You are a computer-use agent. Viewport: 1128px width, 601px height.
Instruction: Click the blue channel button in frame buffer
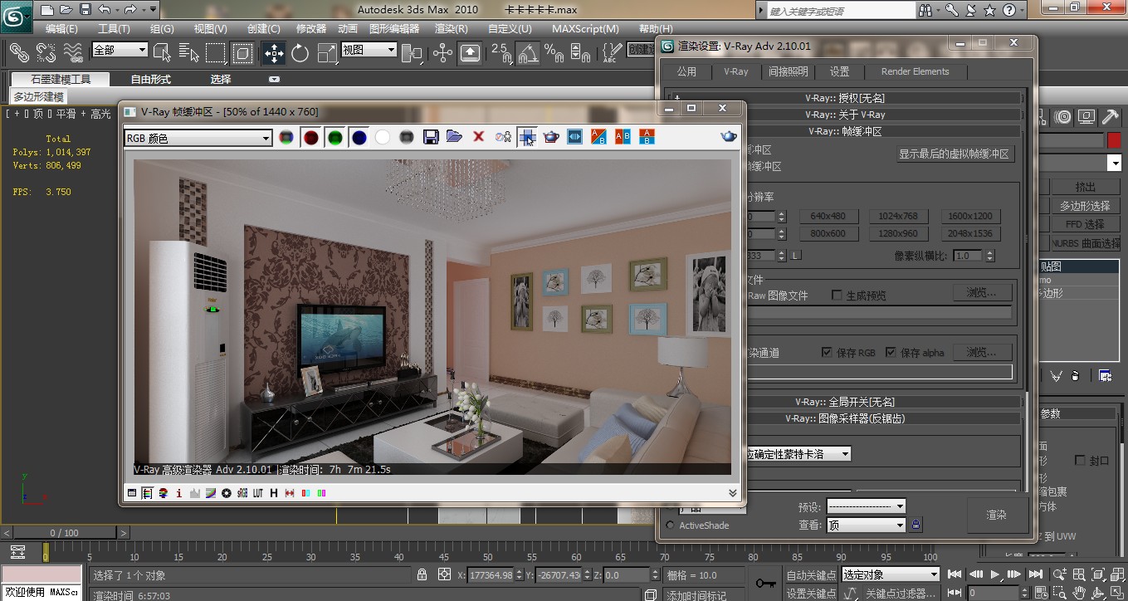pos(359,137)
